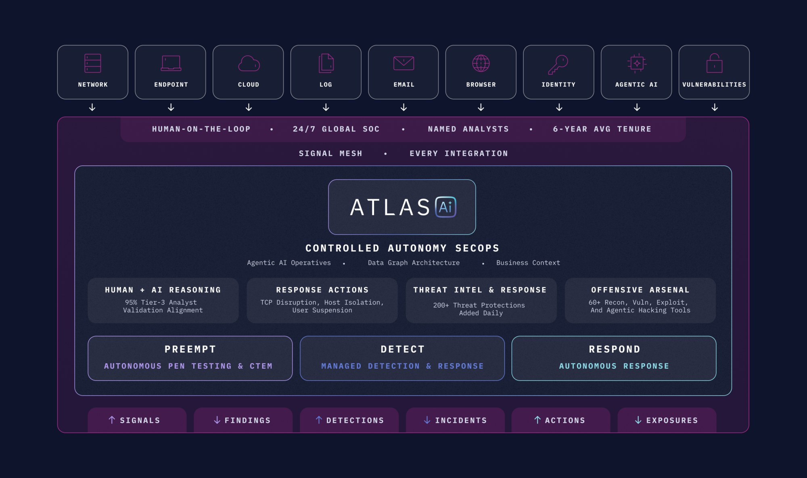Viewport: 807px width, 478px height.
Task: Click the 200+ Threat Protections Added Daily text
Action: click(x=479, y=309)
